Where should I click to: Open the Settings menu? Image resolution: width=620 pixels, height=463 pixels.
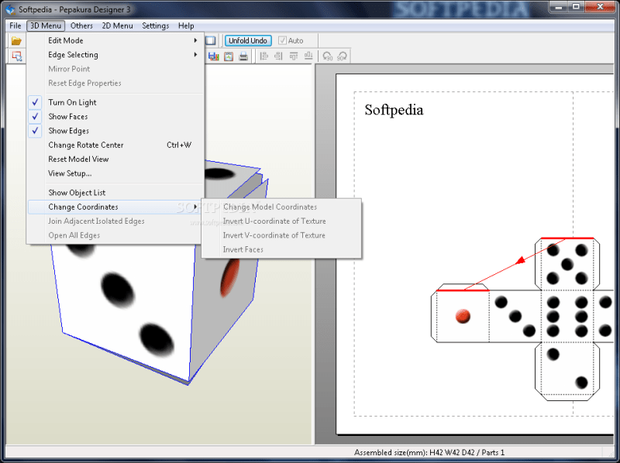click(156, 26)
